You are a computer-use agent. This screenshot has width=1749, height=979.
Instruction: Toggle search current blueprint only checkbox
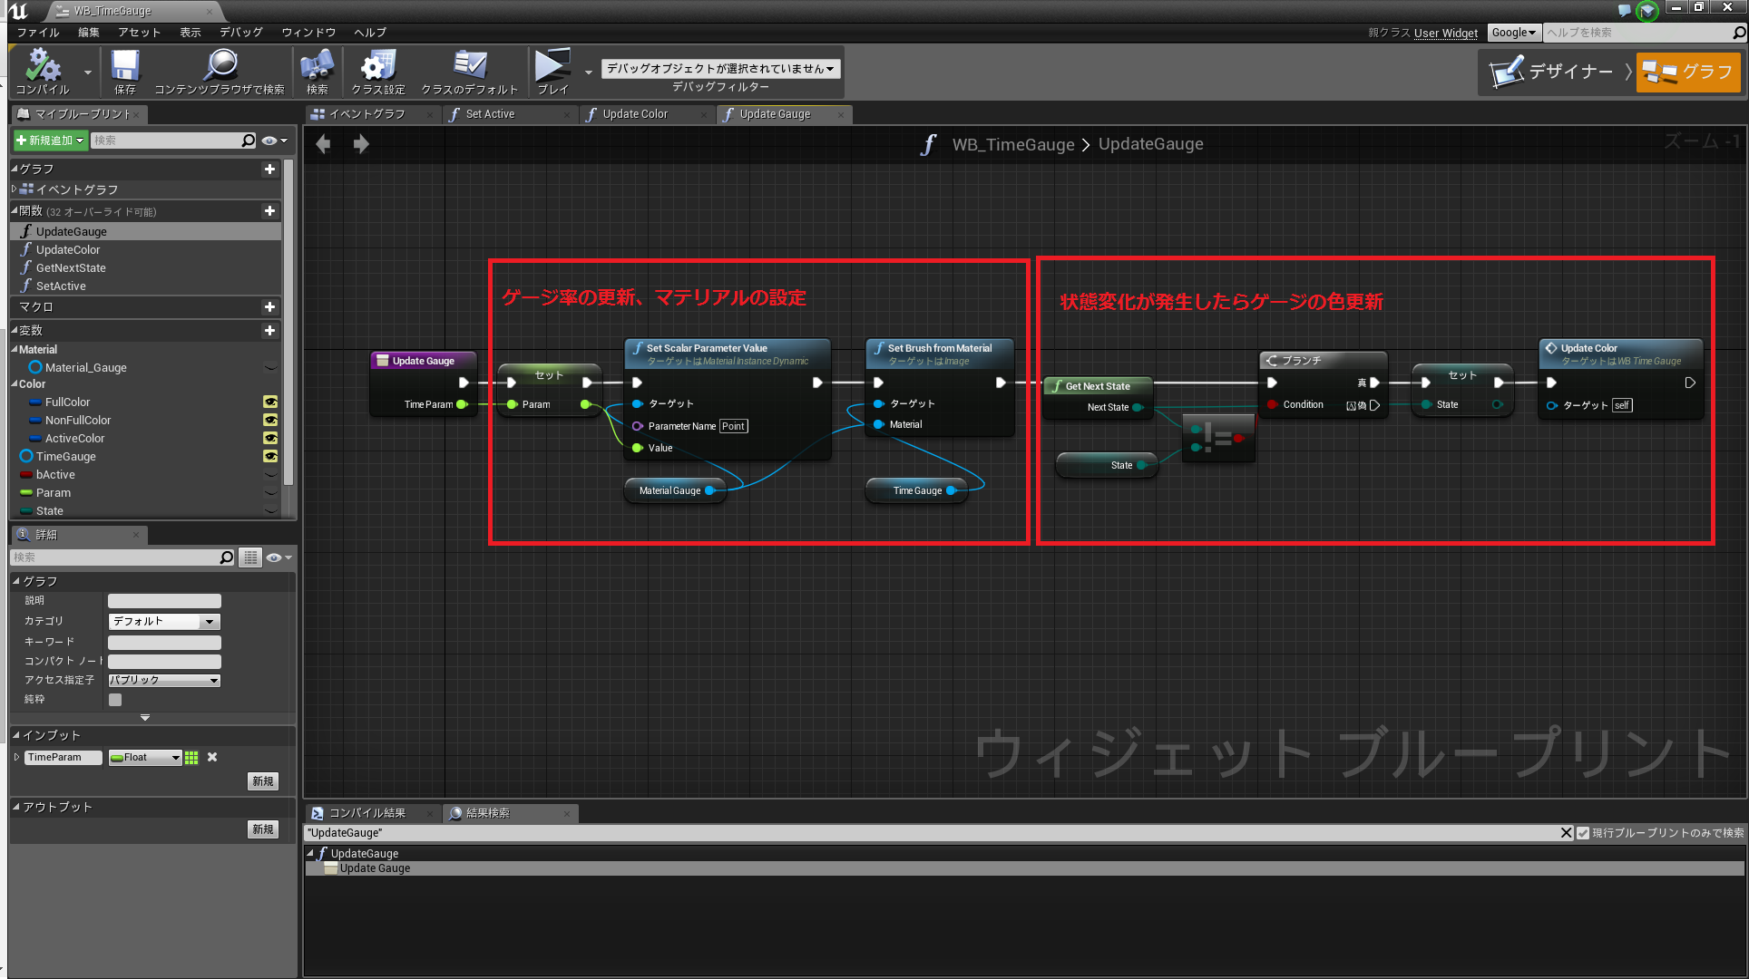(1583, 833)
